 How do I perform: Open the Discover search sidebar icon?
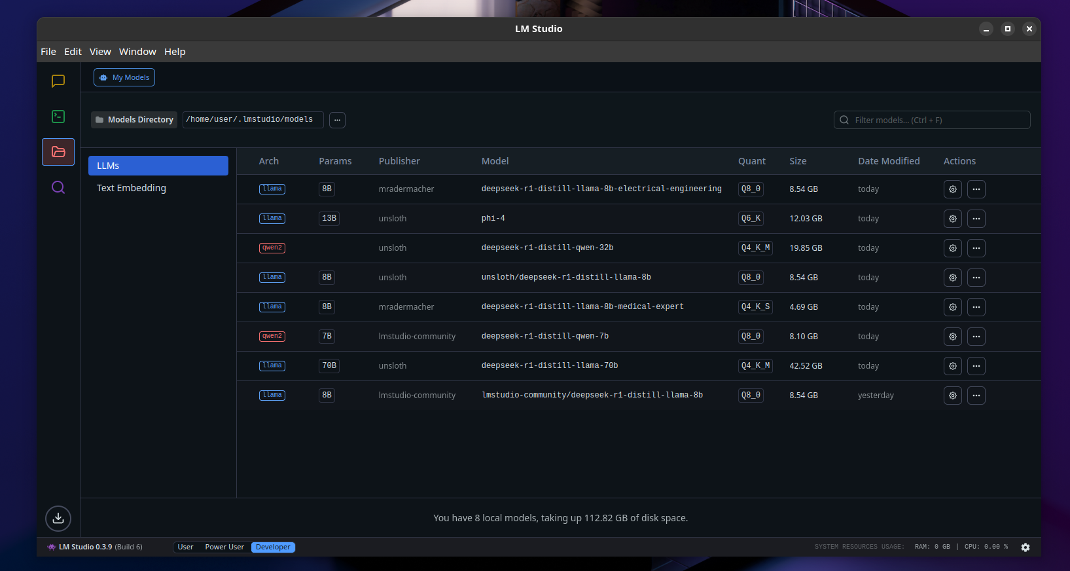click(x=58, y=187)
